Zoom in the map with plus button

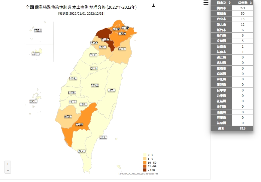8,164
